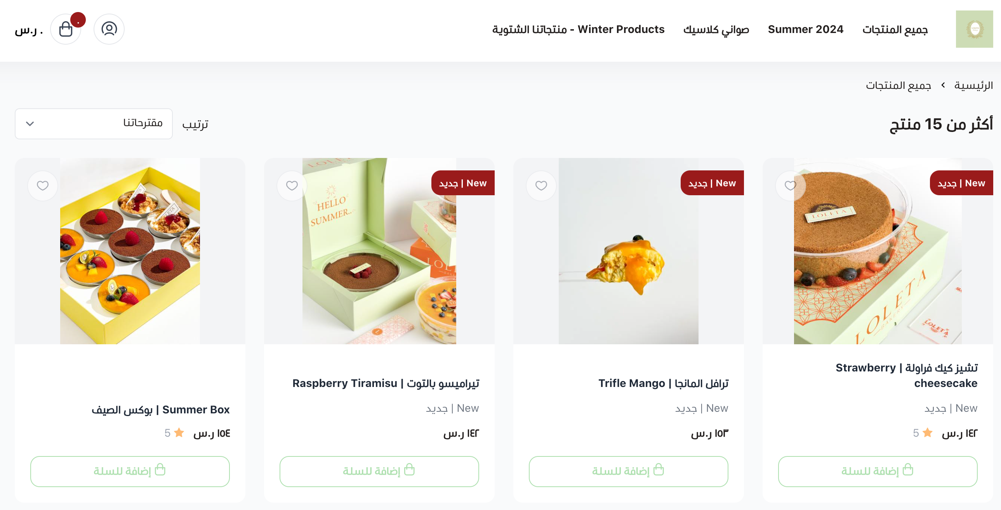Image resolution: width=1001 pixels, height=510 pixels.
Task: Click the New badge on Raspberry Tiramisu
Action: click(x=463, y=183)
